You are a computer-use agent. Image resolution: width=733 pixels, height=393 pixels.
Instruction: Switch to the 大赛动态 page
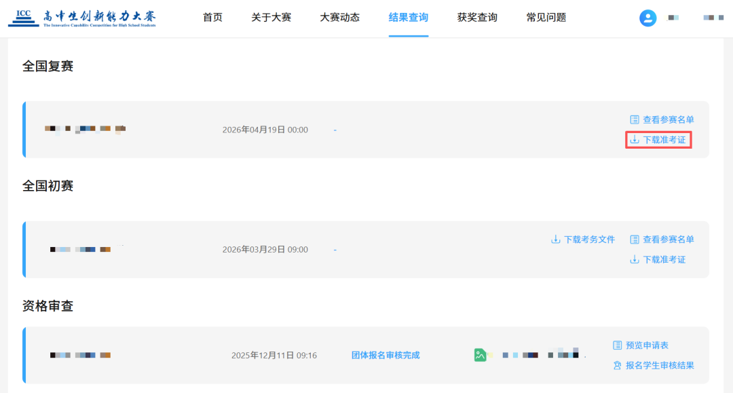coord(339,18)
